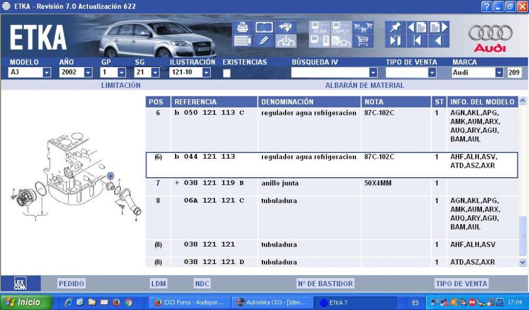Click the INFO. DEL MODELO column header
This screenshot has height=310, width=529.
482,102
